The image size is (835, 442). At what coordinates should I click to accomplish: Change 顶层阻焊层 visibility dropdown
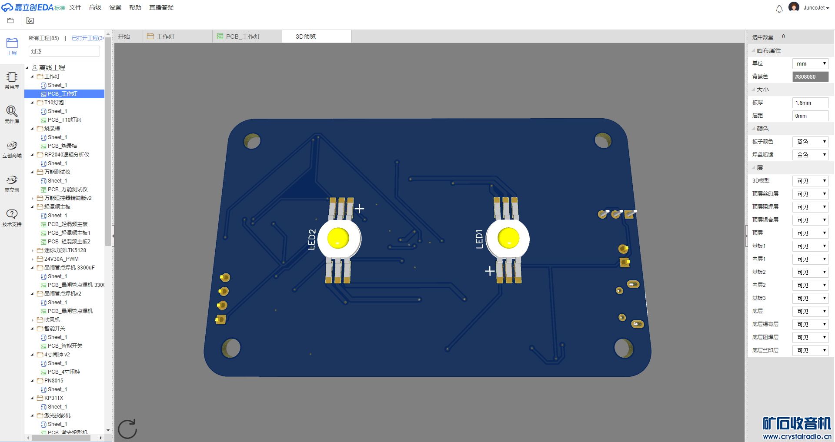[810, 207]
